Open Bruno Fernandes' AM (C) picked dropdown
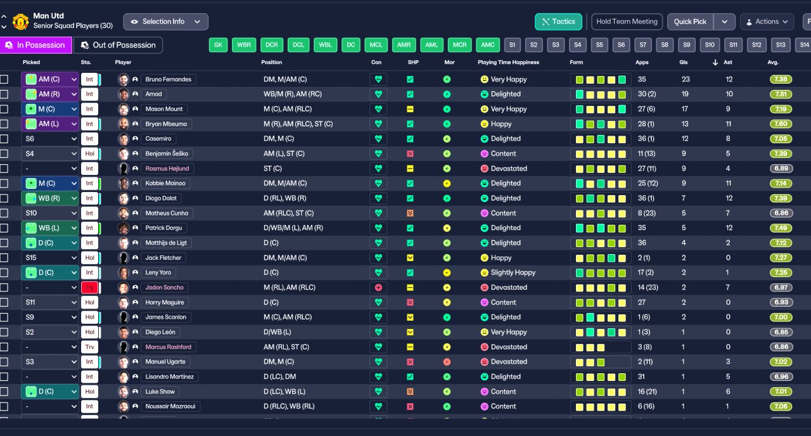811x436 pixels. (x=50, y=79)
